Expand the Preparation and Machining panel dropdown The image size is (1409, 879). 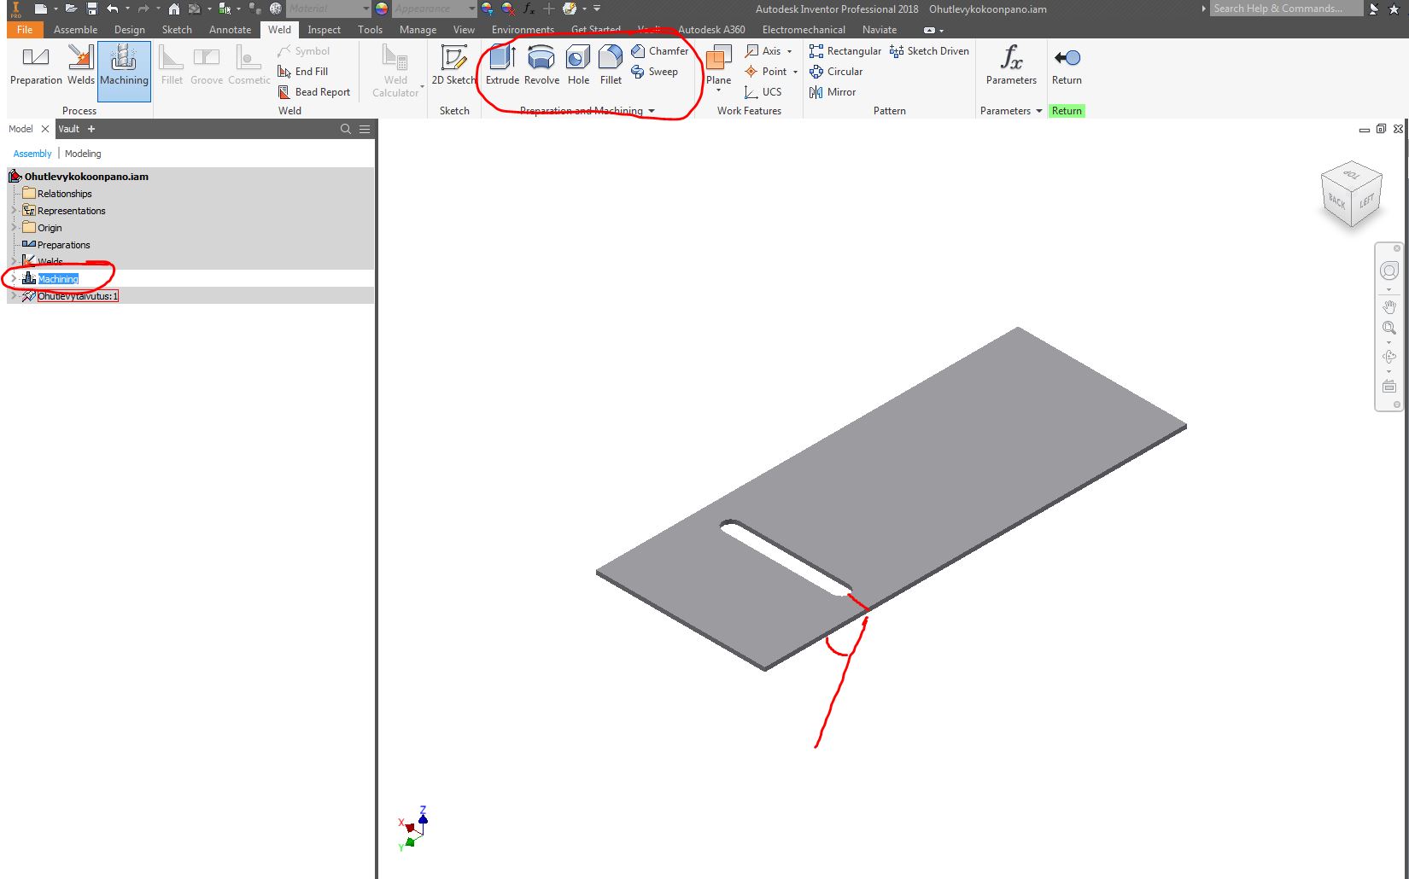pos(652,111)
